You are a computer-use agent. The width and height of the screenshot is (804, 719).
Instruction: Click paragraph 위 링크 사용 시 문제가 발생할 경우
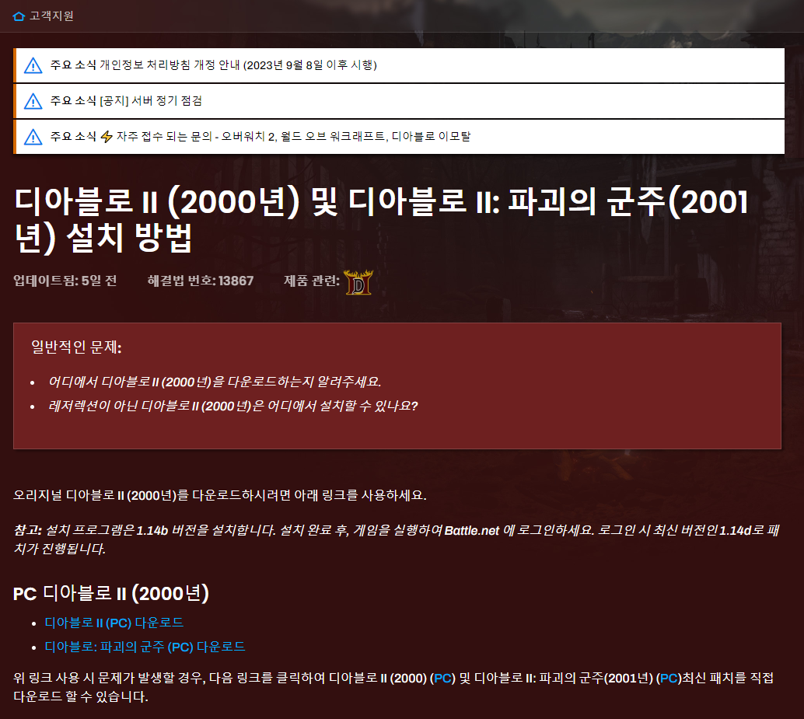(x=393, y=687)
